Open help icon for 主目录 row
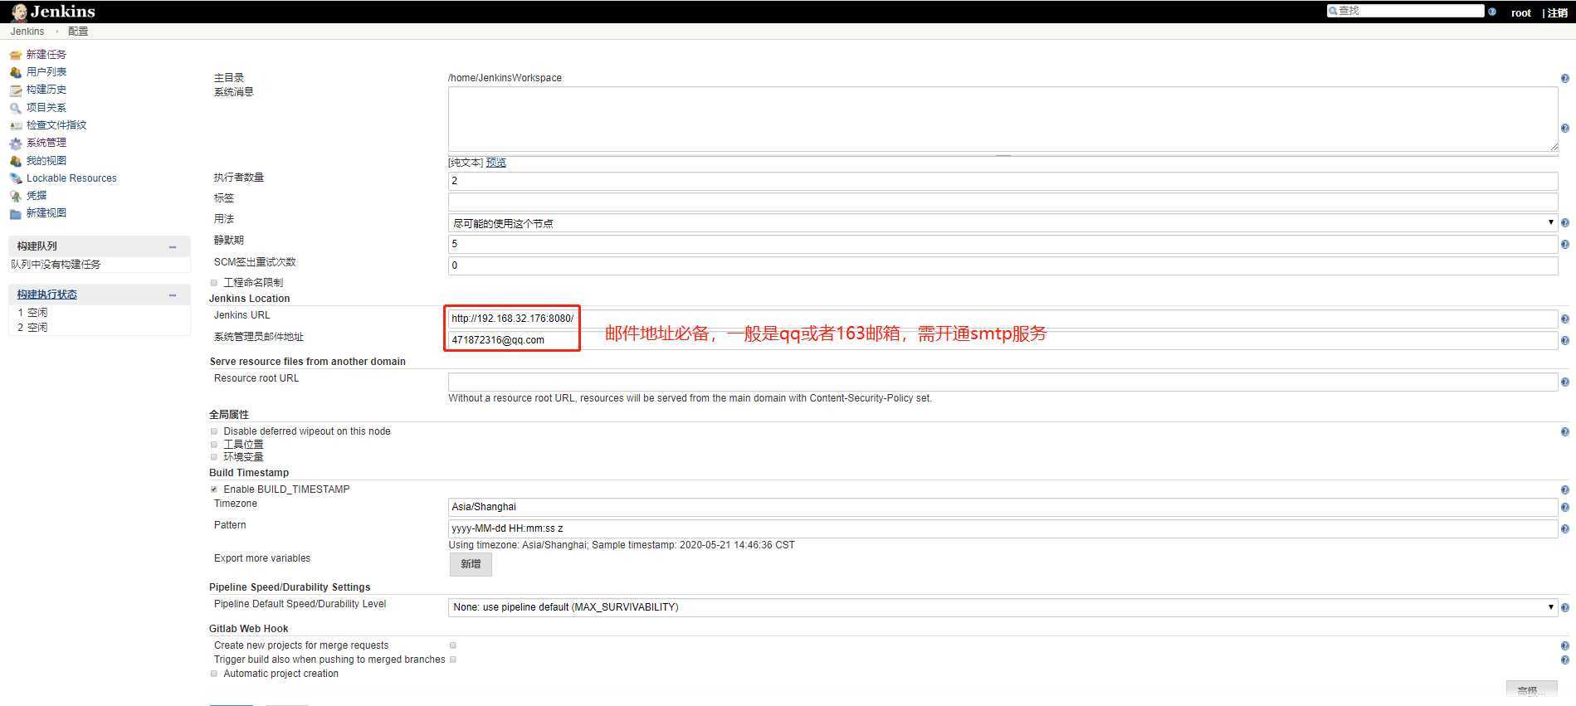The width and height of the screenshot is (1576, 706). (1564, 78)
